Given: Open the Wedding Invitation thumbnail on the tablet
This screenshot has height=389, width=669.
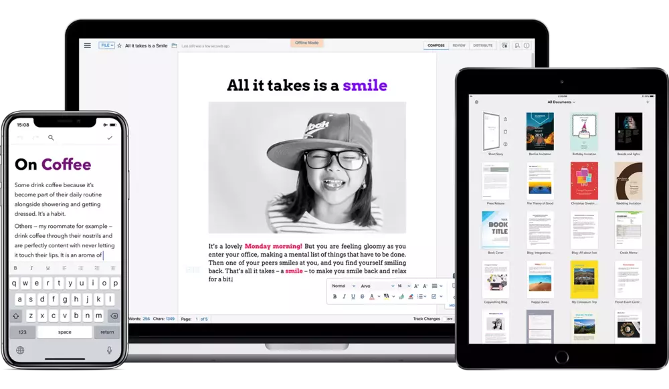Looking at the screenshot, I should 628,181.
